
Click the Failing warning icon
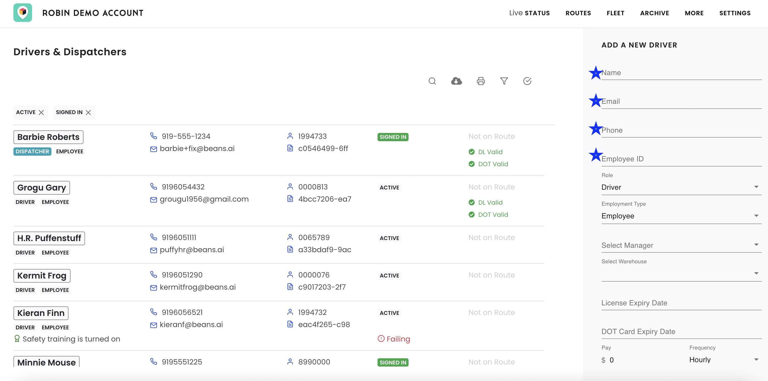click(381, 339)
